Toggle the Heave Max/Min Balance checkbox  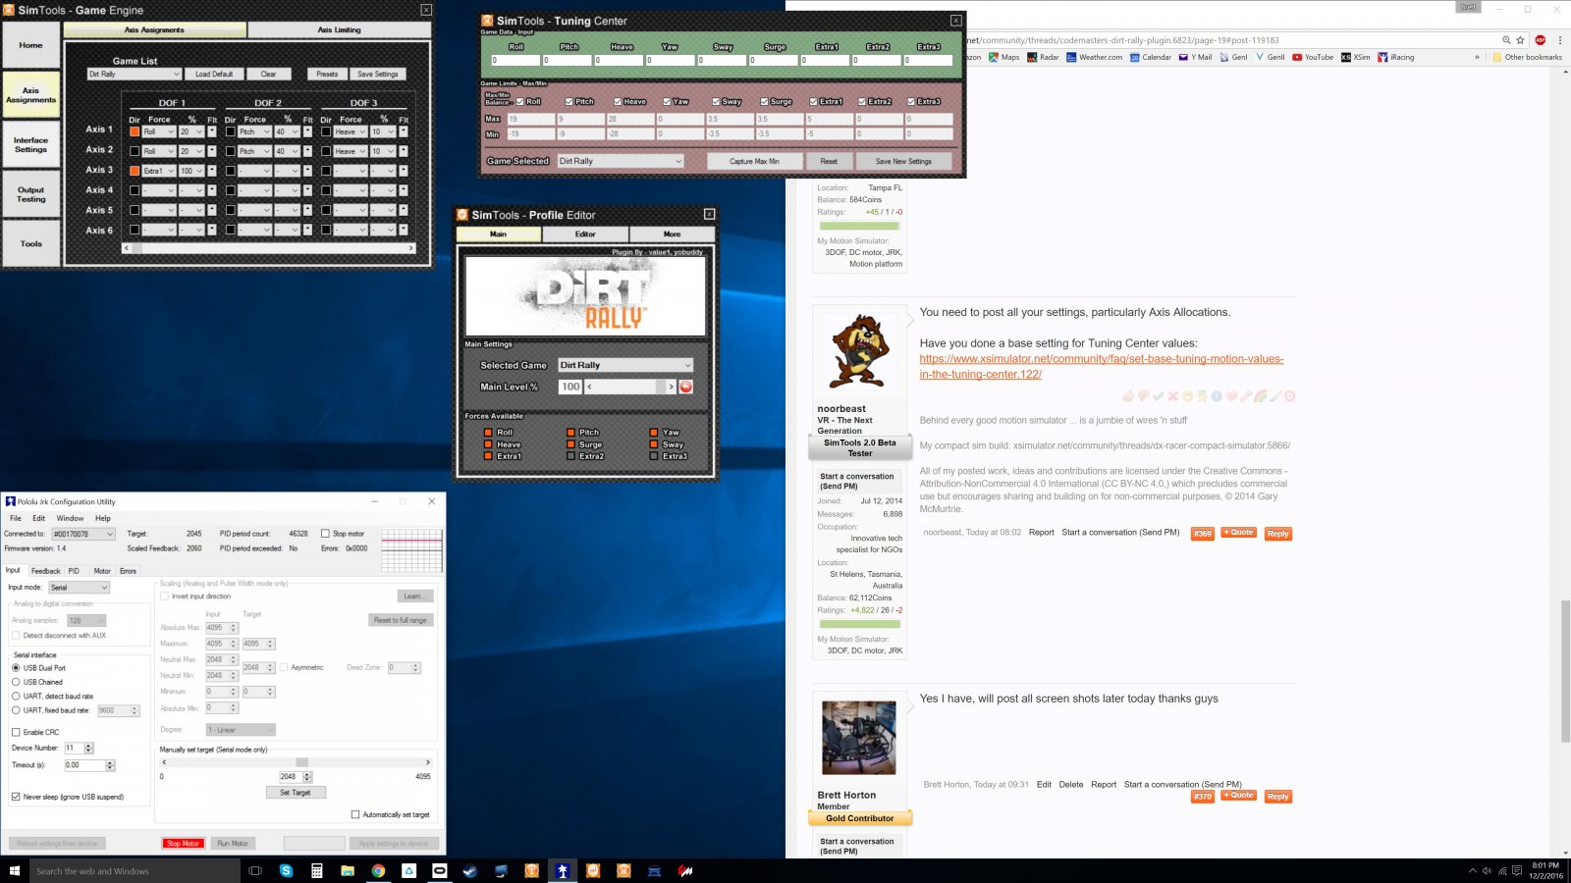pos(618,101)
